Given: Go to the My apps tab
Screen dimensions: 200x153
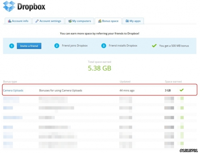Looking at the screenshot, I should [133, 21].
